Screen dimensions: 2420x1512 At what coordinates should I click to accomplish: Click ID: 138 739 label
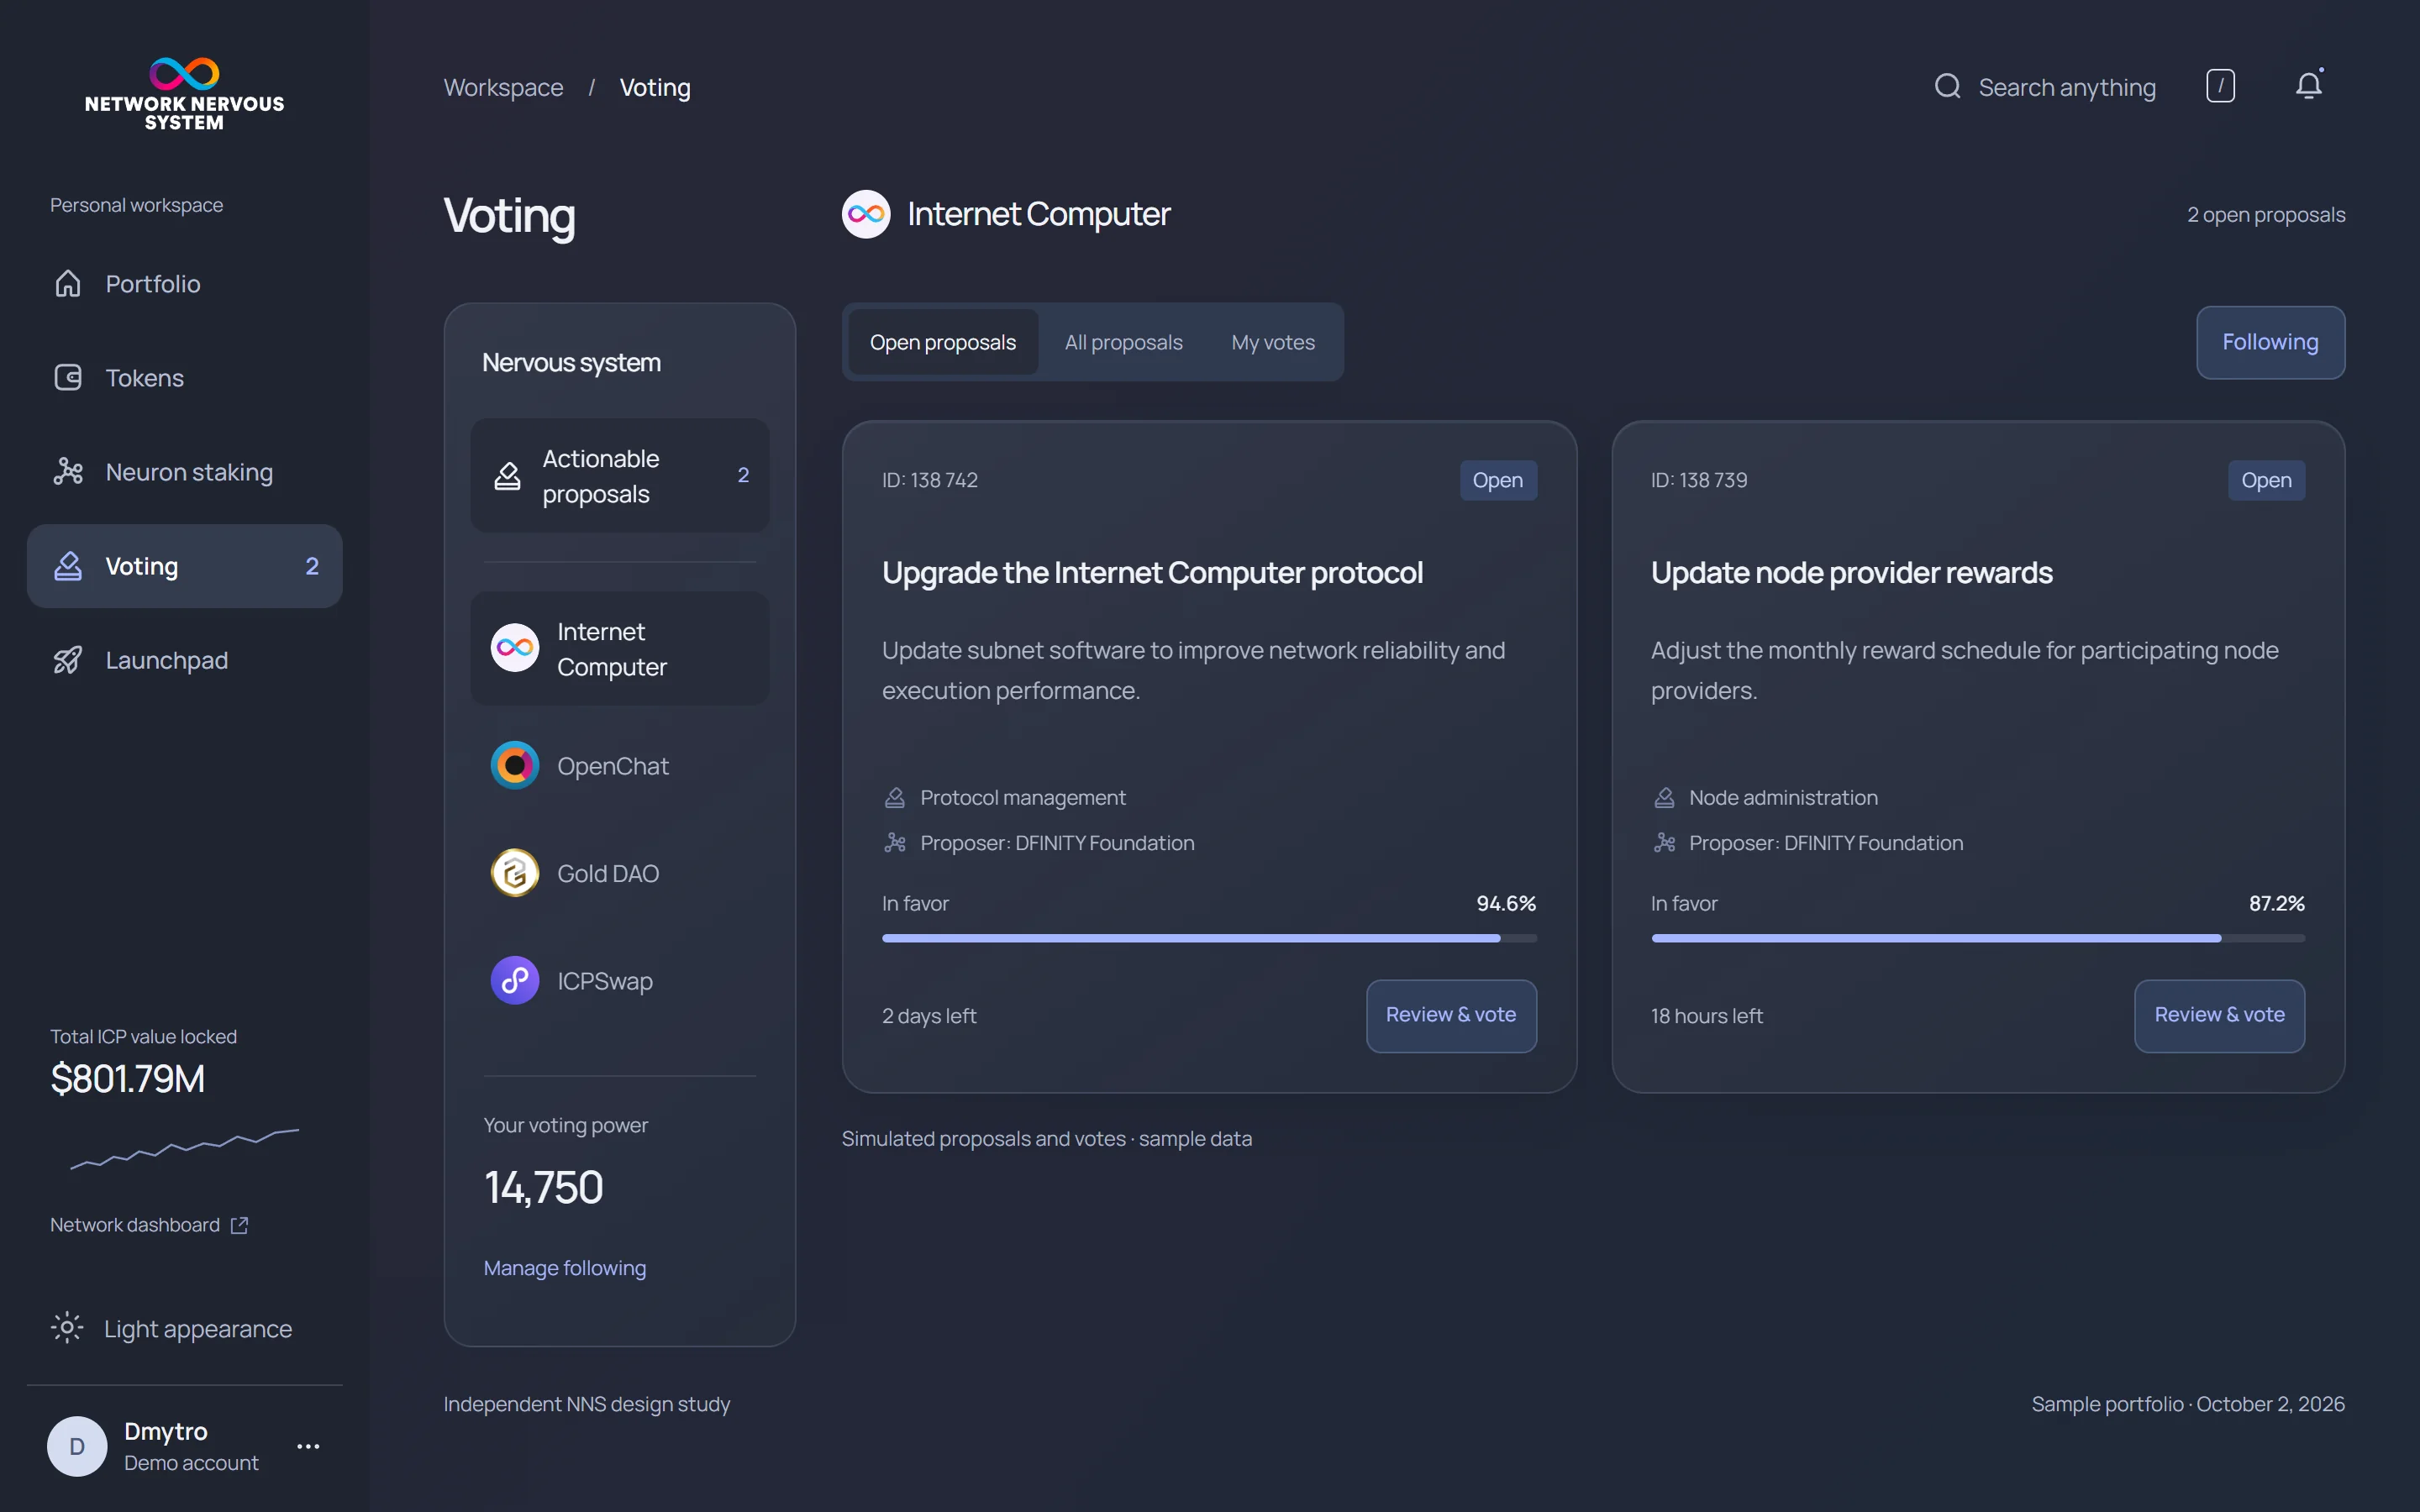[x=1699, y=480]
